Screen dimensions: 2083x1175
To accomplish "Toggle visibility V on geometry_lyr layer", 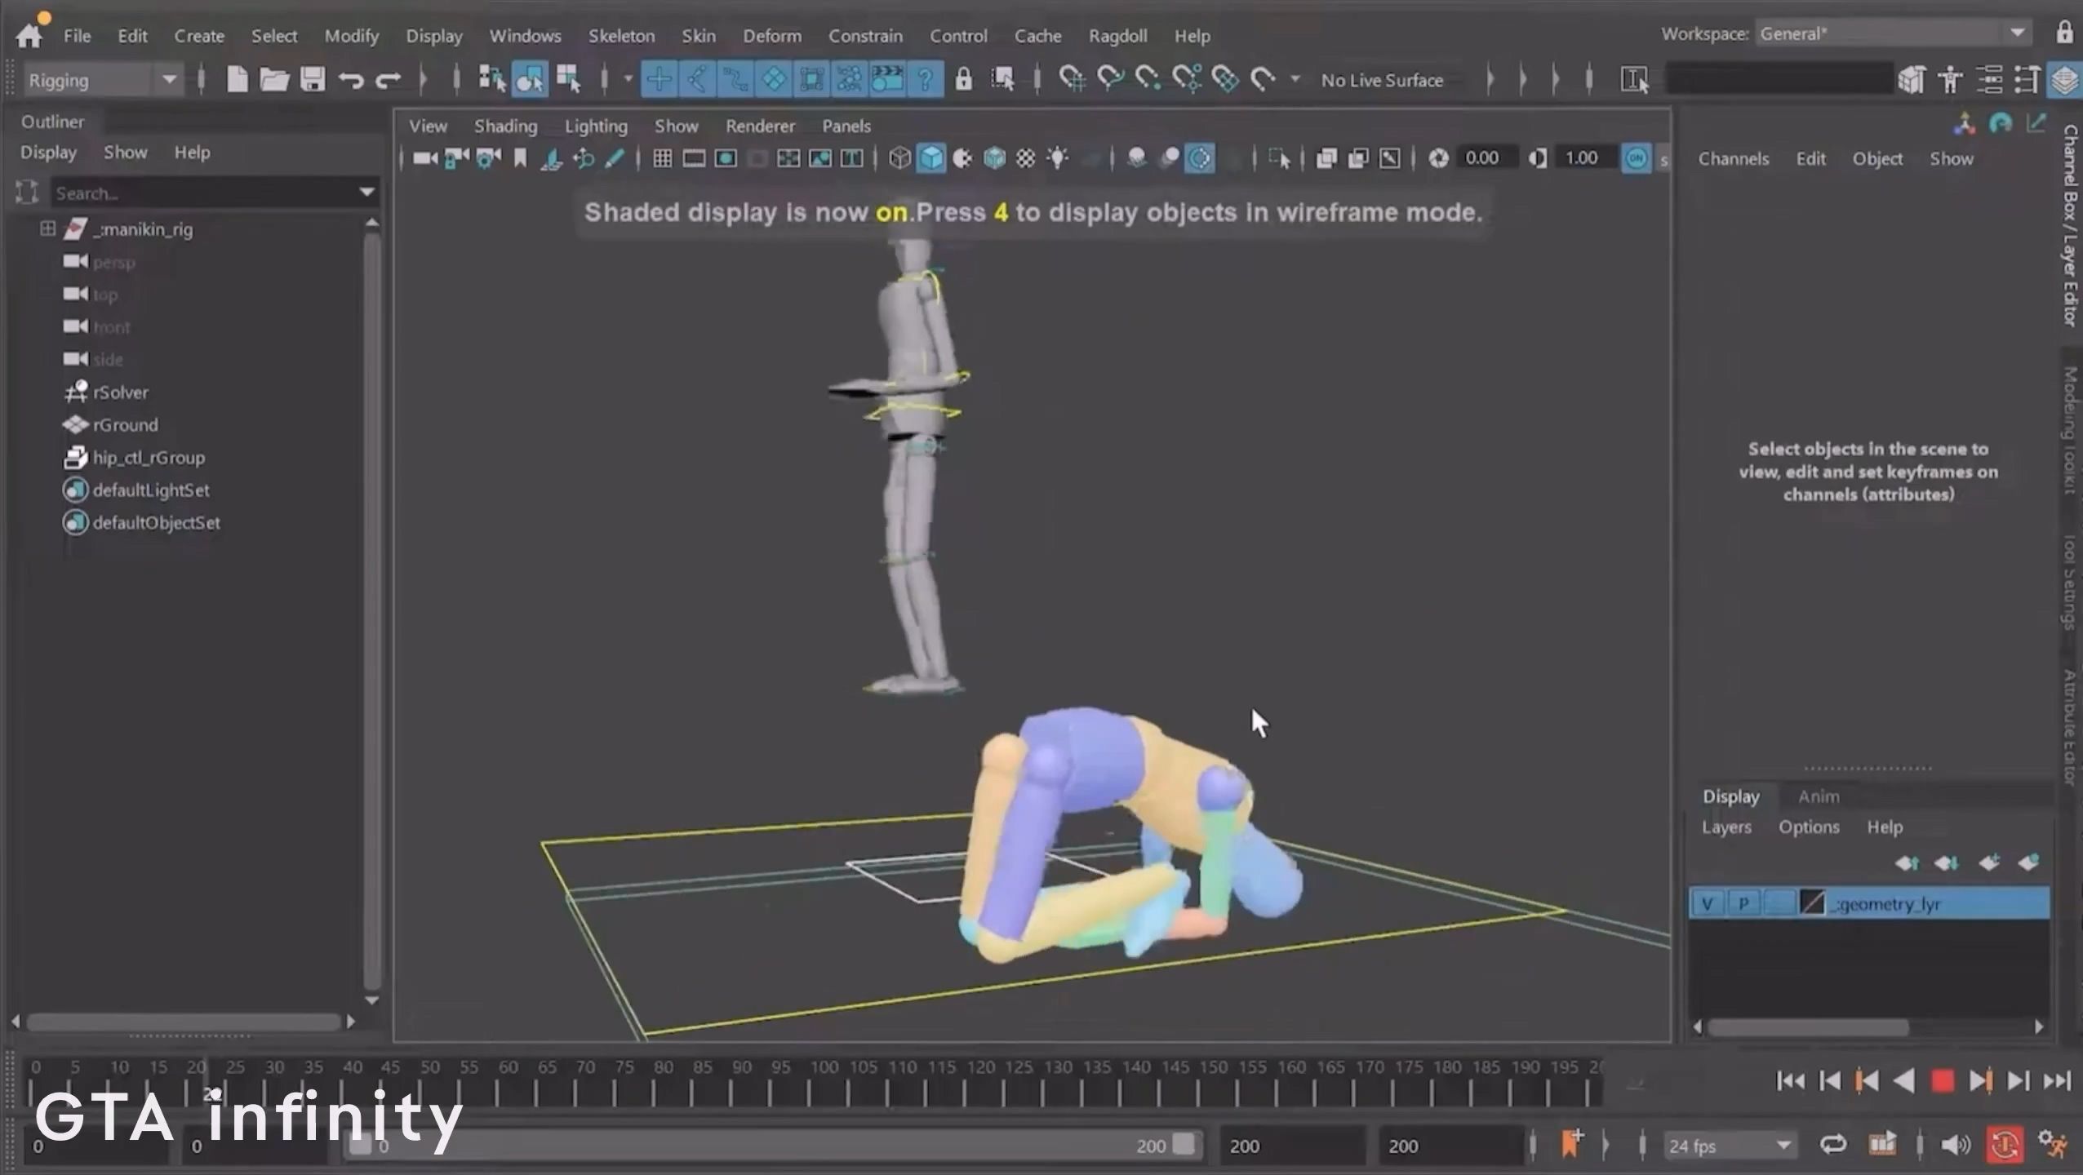I will (x=1707, y=904).
